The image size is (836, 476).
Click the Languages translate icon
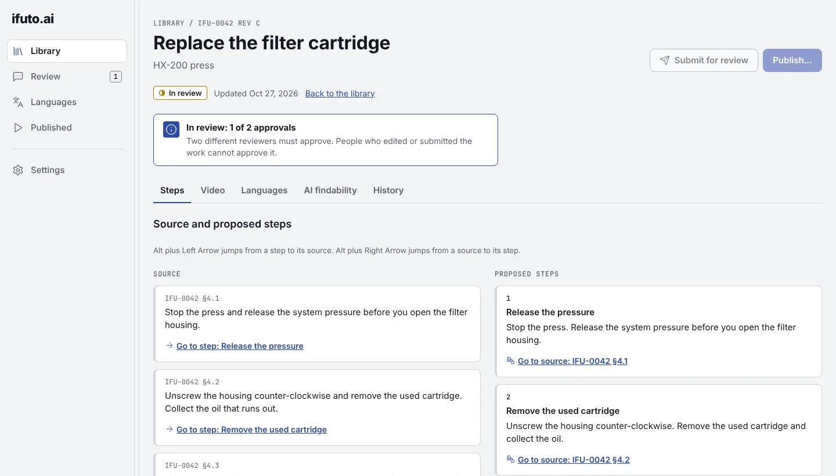18,102
